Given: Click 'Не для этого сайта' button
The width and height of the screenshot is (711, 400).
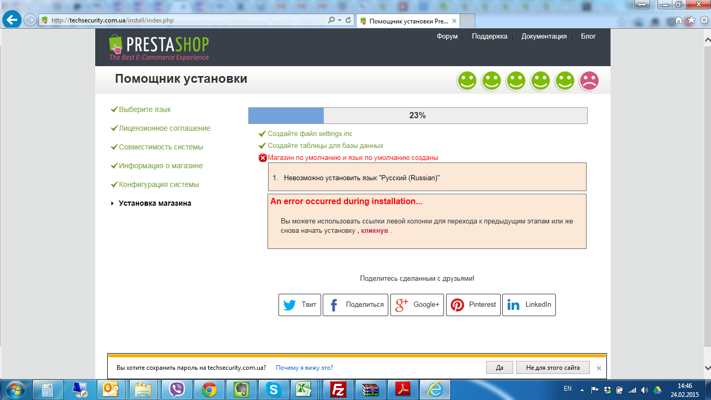Looking at the screenshot, I should tap(553, 368).
